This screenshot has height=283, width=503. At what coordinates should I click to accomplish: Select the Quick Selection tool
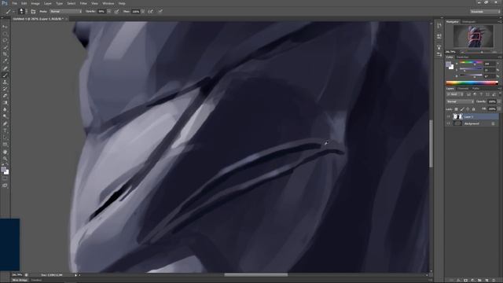(x=5, y=47)
